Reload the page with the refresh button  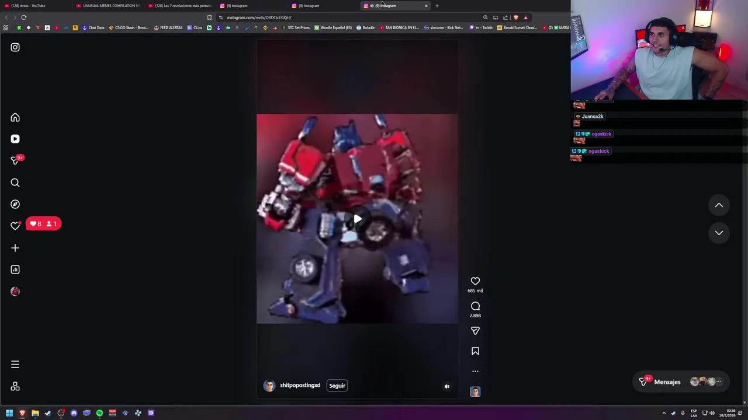pos(24,17)
